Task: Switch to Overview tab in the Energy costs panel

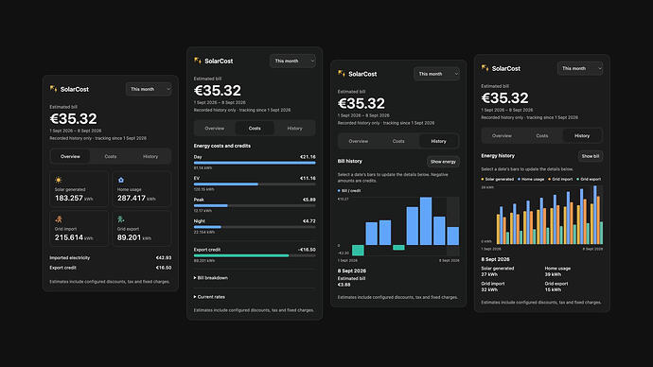Action: point(215,128)
